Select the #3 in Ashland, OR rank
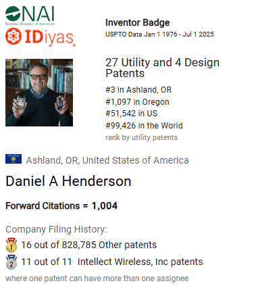This screenshot has width=260, height=286. [x=138, y=90]
